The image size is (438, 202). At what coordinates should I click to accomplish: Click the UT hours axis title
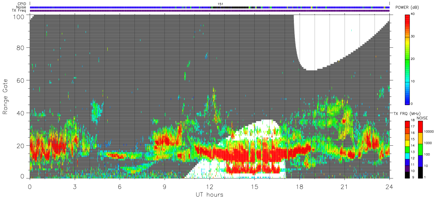click(209, 195)
